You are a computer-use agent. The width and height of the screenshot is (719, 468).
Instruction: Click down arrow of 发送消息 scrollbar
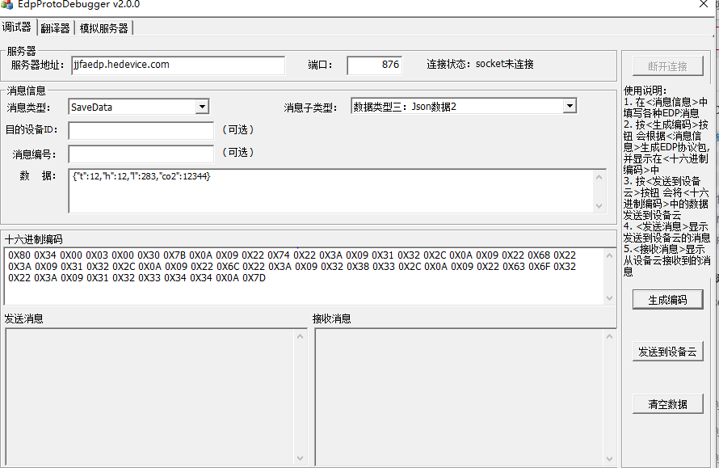301,458
